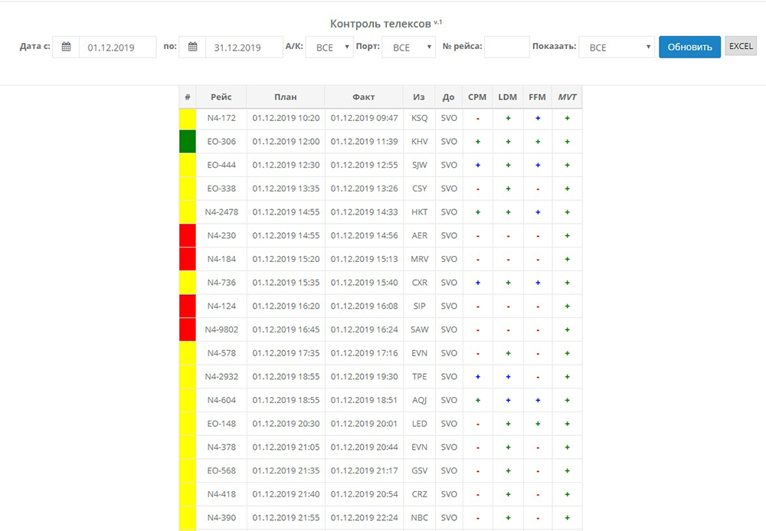
Task: Export the table with the EXCEL button
Action: point(741,46)
